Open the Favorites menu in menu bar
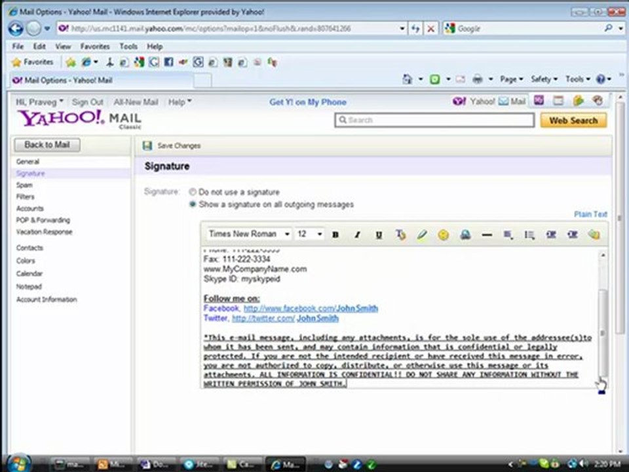Screen dimensions: 629x472 (x=94, y=47)
